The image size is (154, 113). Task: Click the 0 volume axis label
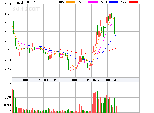pyautogui.click(x=10, y=111)
